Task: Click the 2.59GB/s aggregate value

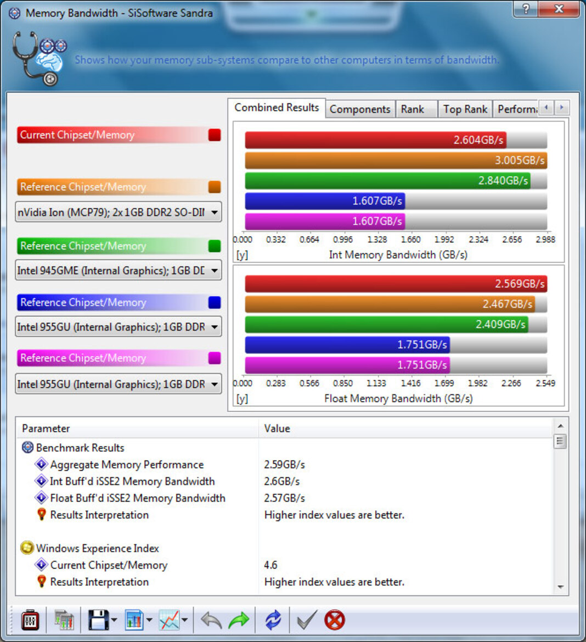Action: point(285,465)
